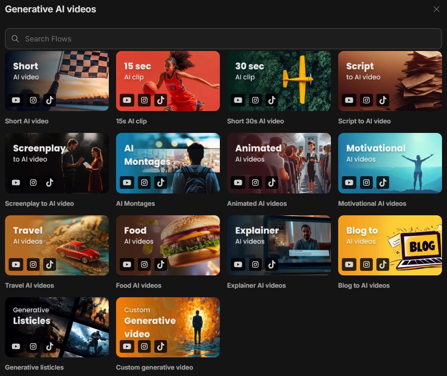Select the 'Custom generative video' caption text
The height and width of the screenshot is (376, 447).
click(154, 367)
